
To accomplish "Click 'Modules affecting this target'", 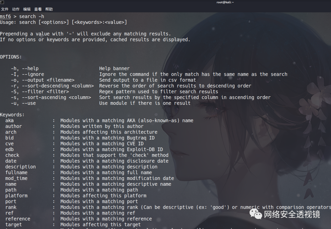I will tap(101, 225).
